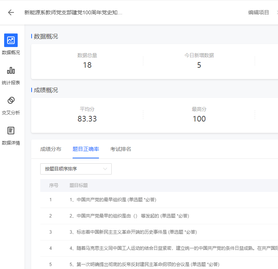Click the back arrow icon

[x=11, y=12]
